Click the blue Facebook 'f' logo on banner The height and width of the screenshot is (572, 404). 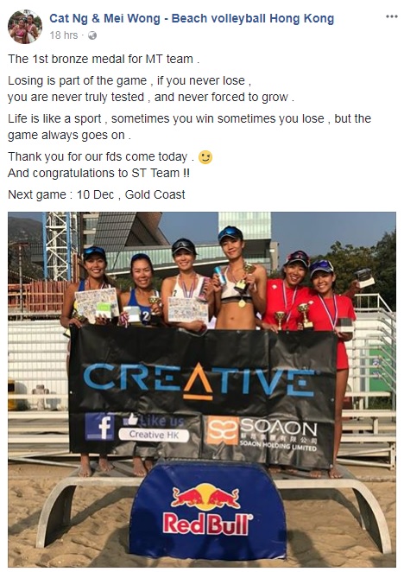(99, 427)
